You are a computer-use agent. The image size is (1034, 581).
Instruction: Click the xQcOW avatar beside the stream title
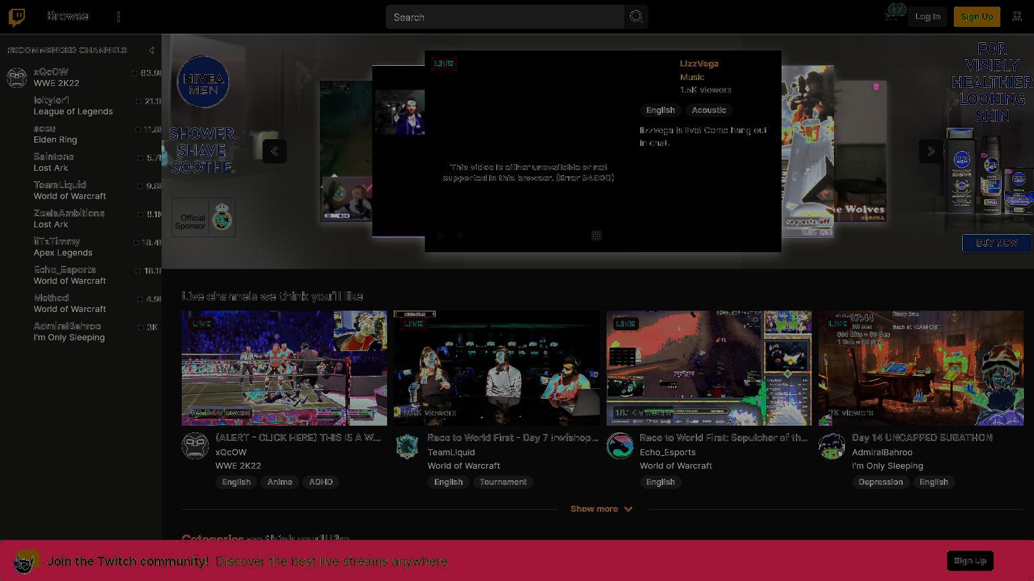pos(195,446)
